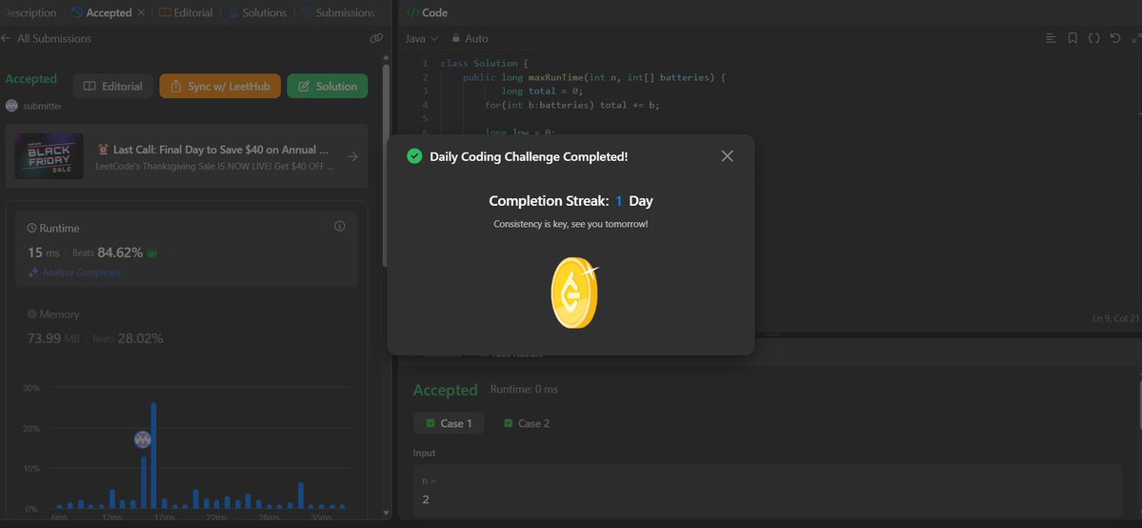
Task: Click the Ln 9, Col 21 status
Action: [x=1114, y=318]
